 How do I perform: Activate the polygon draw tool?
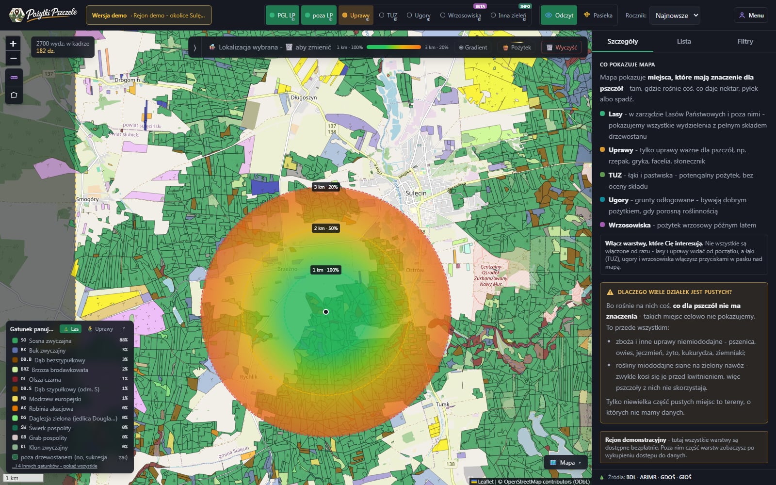click(x=14, y=95)
